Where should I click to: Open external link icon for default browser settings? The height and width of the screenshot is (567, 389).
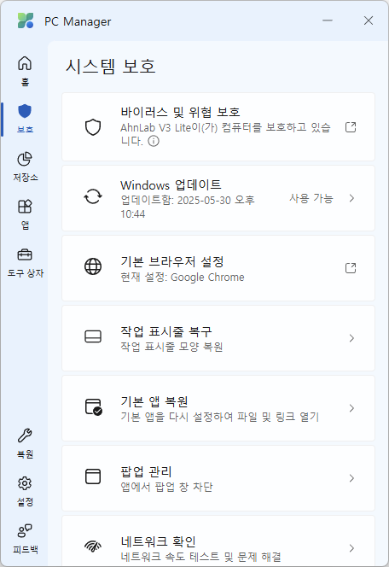click(x=351, y=268)
